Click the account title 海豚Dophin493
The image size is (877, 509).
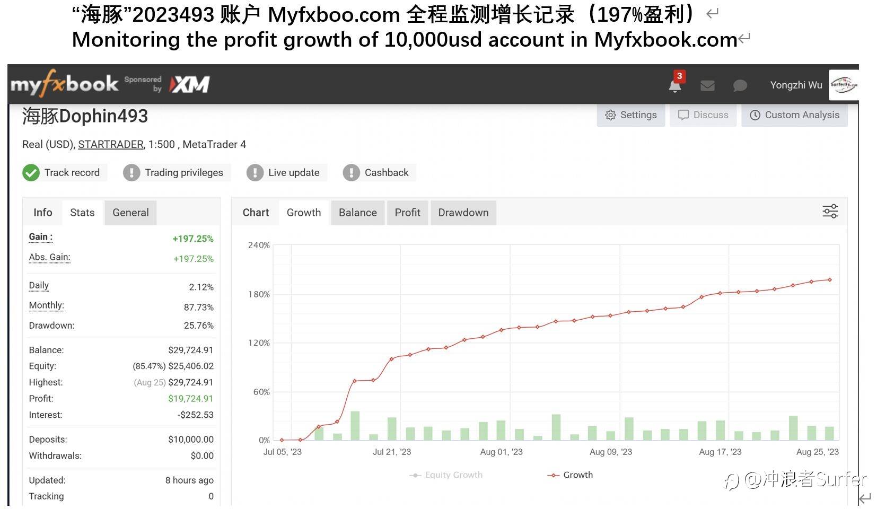85,116
